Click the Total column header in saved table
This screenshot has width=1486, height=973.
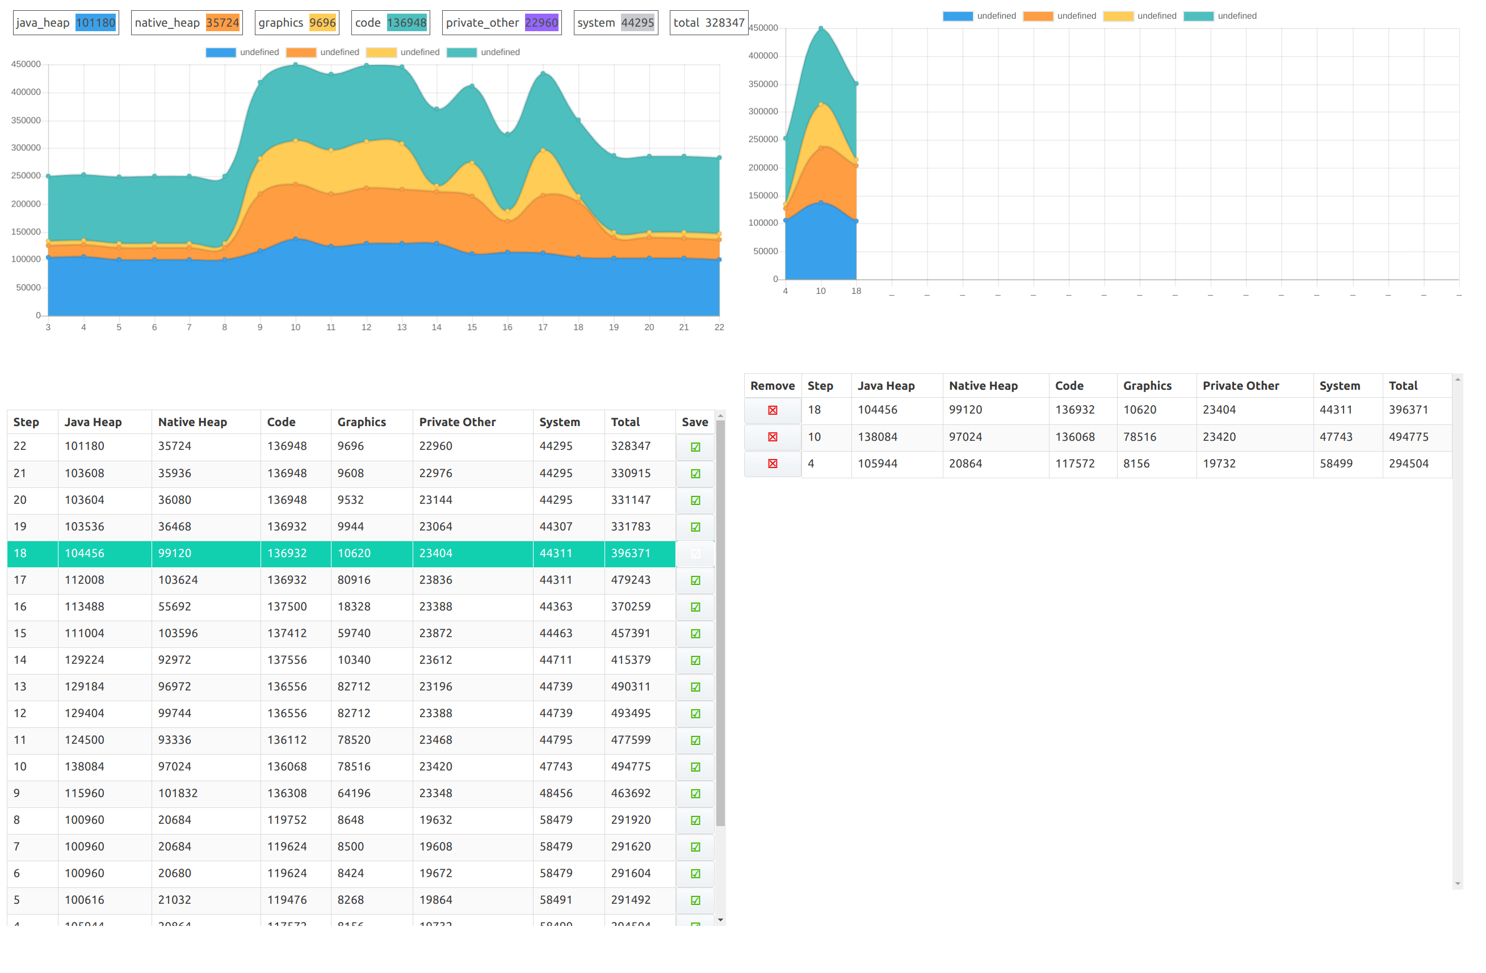(1403, 386)
